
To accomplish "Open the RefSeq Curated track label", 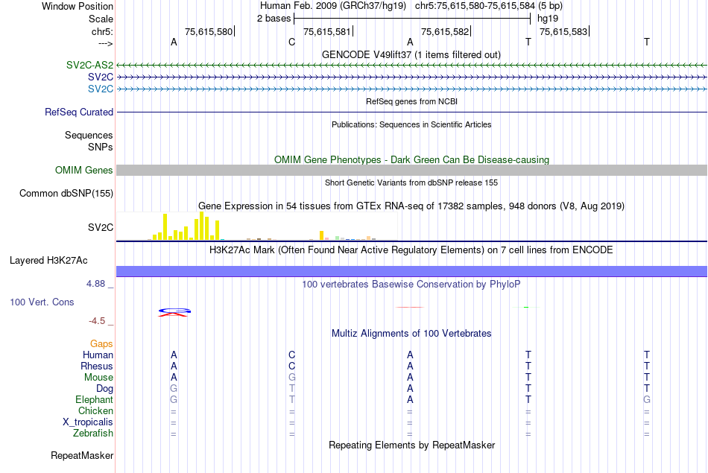I will pyautogui.click(x=79, y=112).
